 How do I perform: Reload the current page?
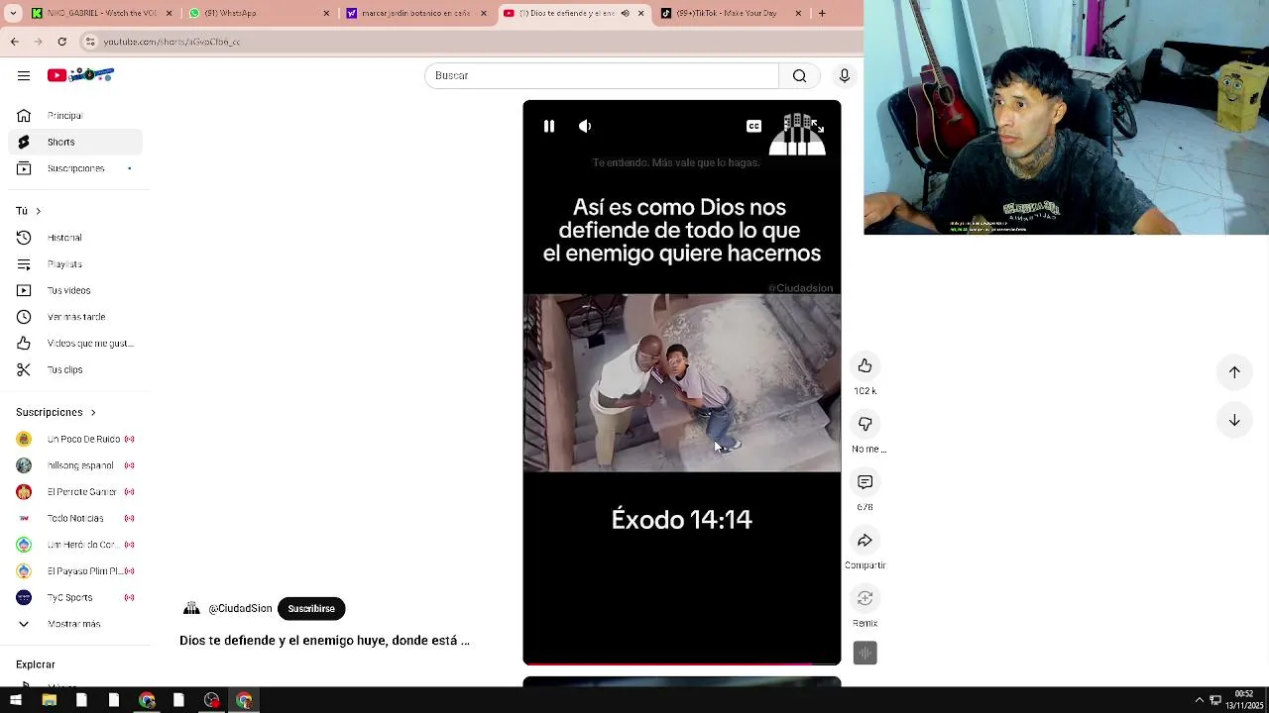coord(61,42)
